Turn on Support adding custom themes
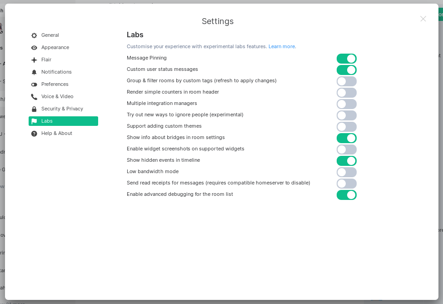 tap(347, 127)
